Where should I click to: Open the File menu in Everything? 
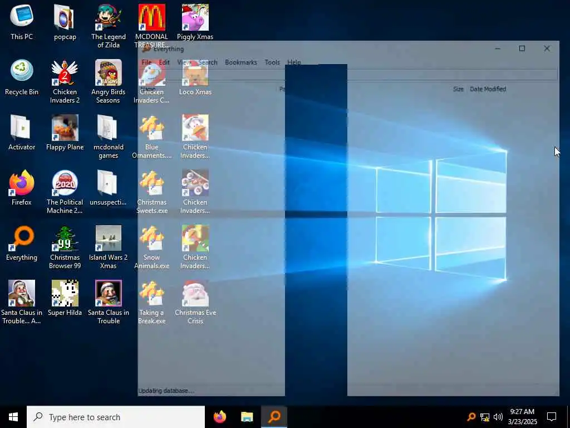click(x=146, y=62)
